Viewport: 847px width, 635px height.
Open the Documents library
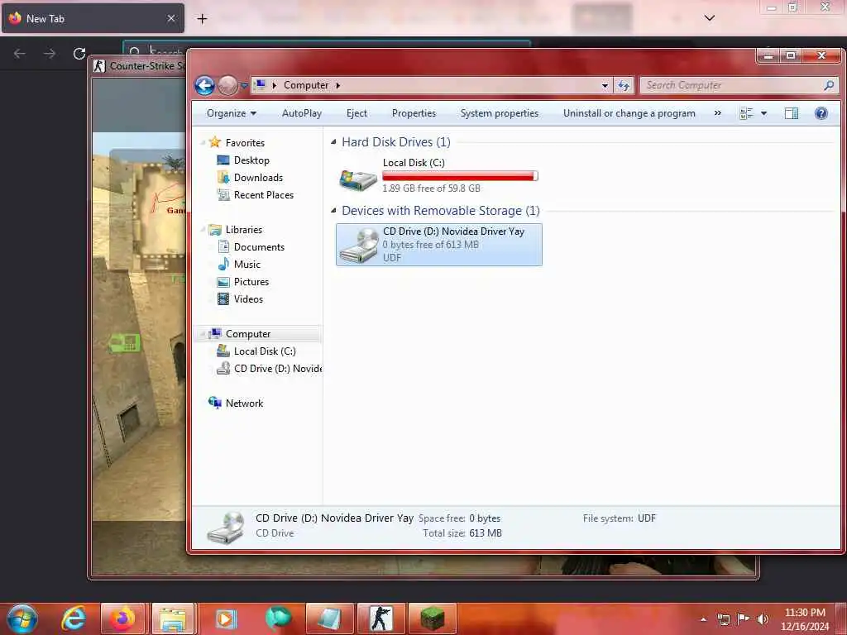(x=259, y=246)
